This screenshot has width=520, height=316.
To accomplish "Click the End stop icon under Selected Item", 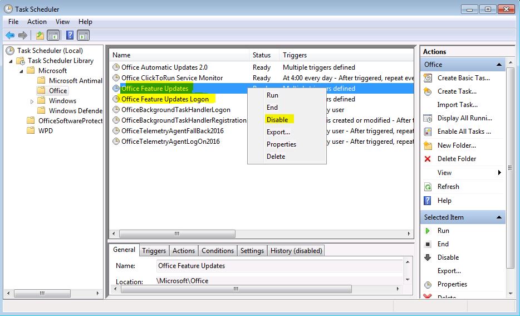I will 428,244.
